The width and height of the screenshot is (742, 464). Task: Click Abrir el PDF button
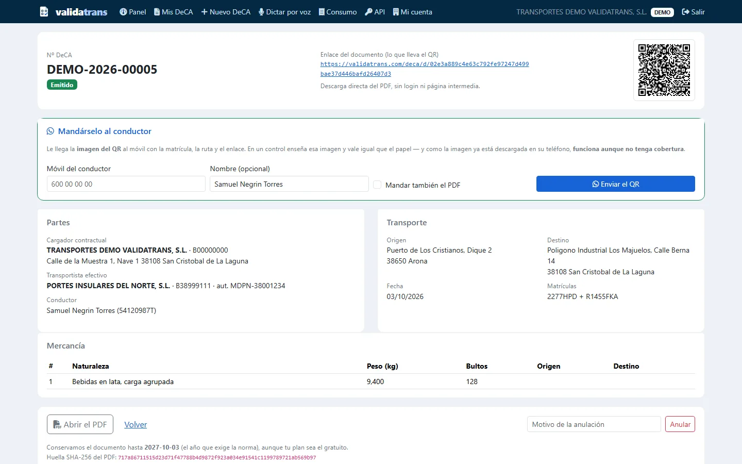[80, 424]
